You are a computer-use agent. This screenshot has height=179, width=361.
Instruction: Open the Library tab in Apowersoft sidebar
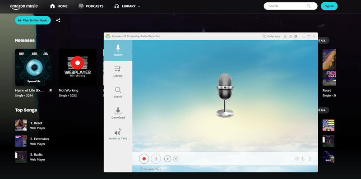(118, 71)
